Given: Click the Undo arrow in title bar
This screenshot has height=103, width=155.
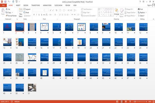Looking at the screenshot, I should 9,2.
